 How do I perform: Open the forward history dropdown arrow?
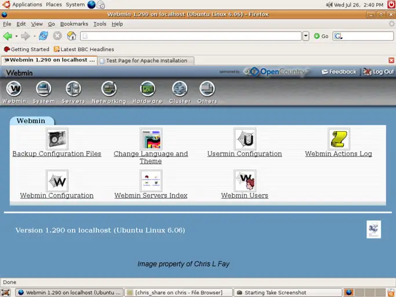tap(34, 37)
